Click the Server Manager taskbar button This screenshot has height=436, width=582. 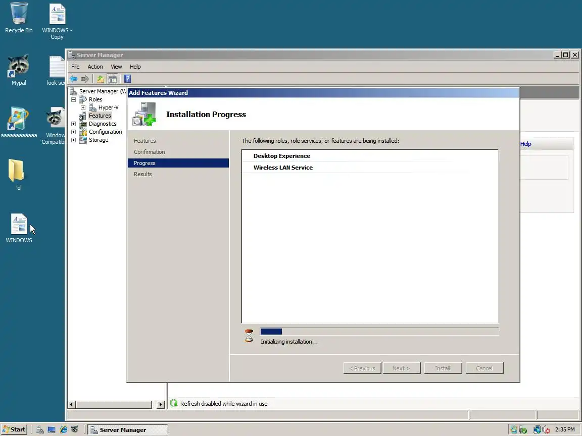click(128, 430)
